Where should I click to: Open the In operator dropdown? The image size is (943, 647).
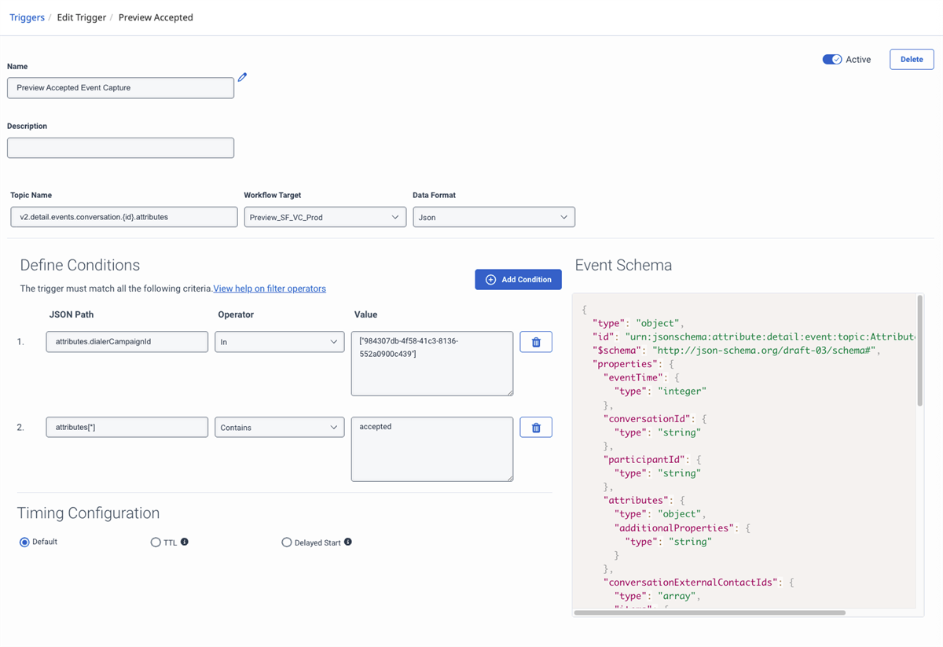pyautogui.click(x=279, y=342)
